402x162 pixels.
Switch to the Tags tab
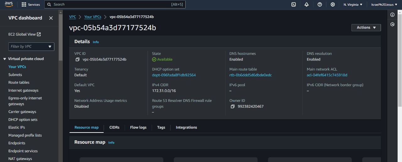161,127
